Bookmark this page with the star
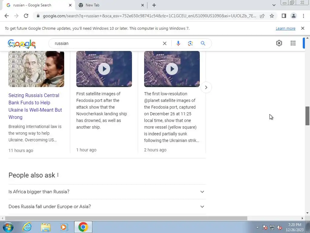 [272, 16]
